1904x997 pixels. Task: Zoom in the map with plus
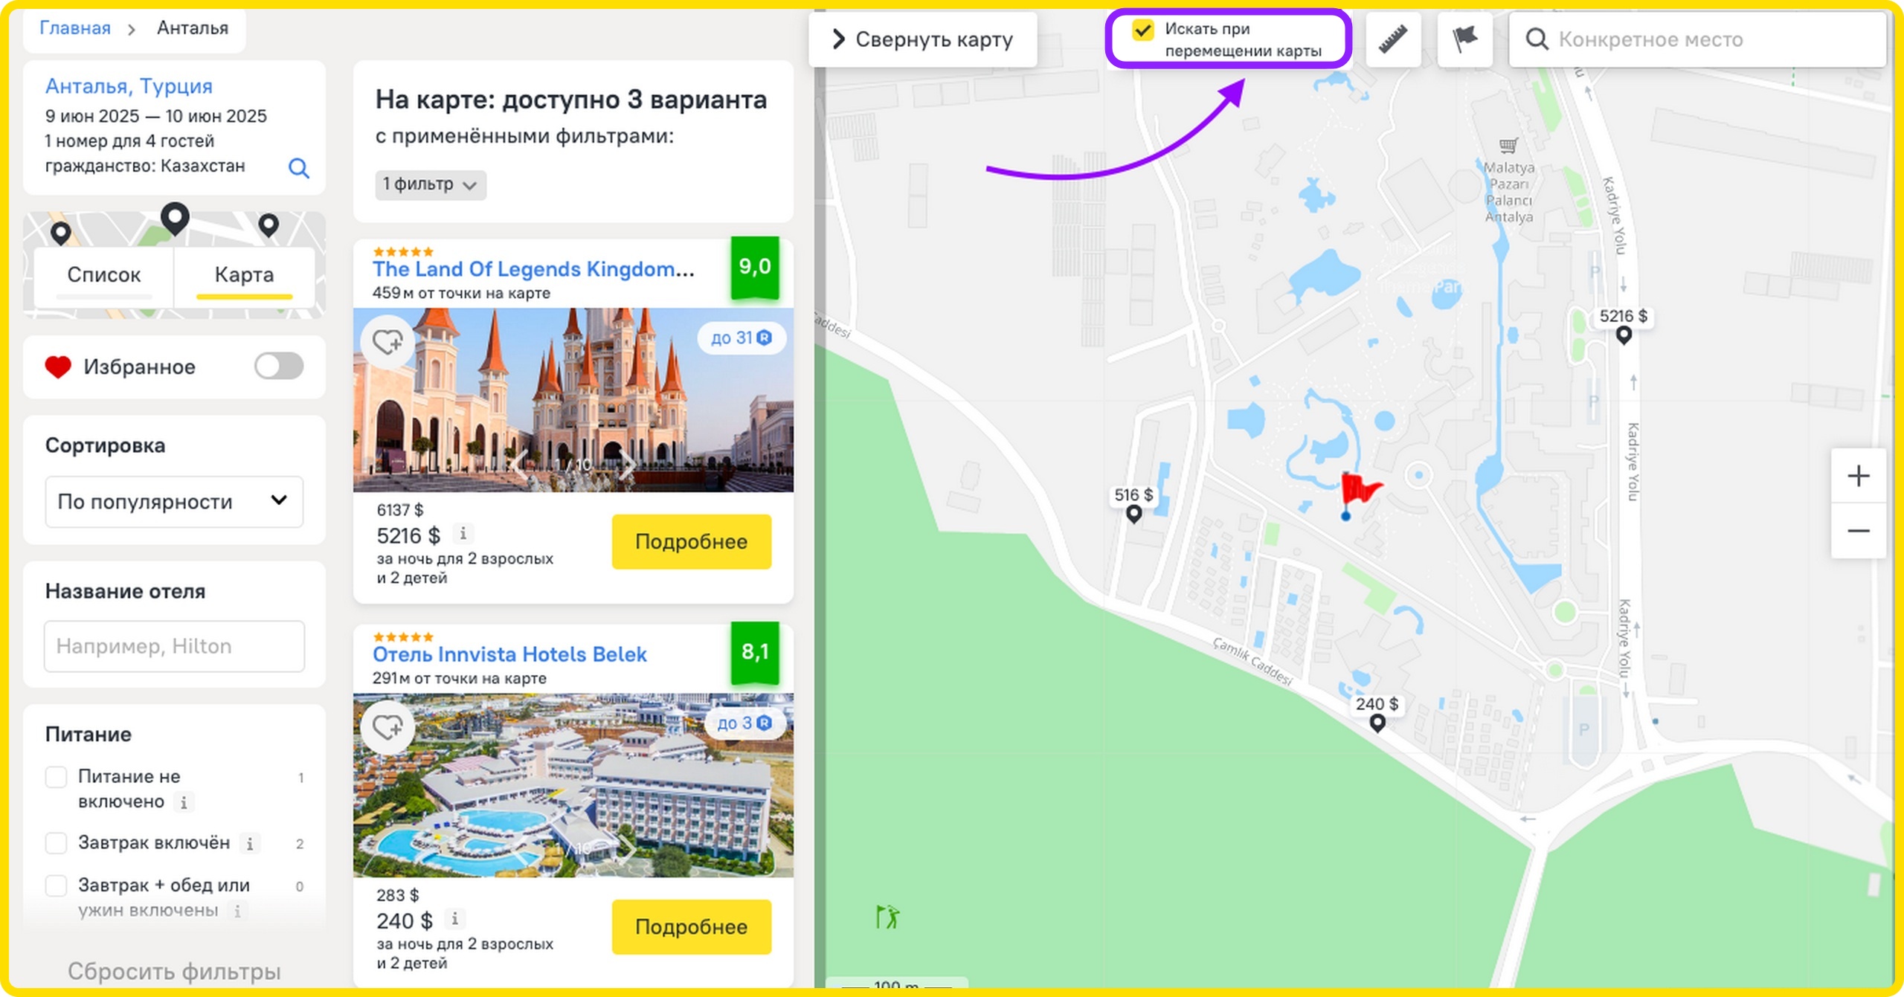point(1858,477)
